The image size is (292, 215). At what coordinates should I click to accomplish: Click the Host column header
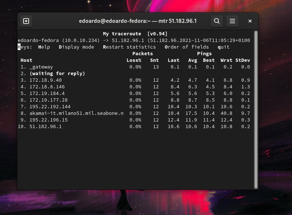point(26,60)
